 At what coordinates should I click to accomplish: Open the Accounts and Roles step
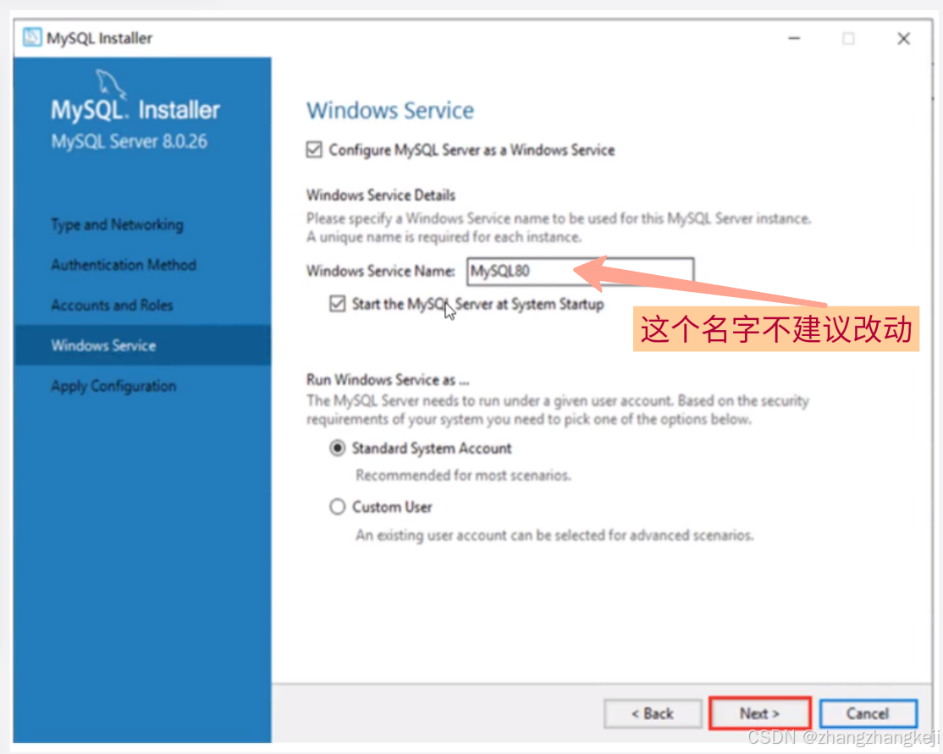click(x=112, y=305)
